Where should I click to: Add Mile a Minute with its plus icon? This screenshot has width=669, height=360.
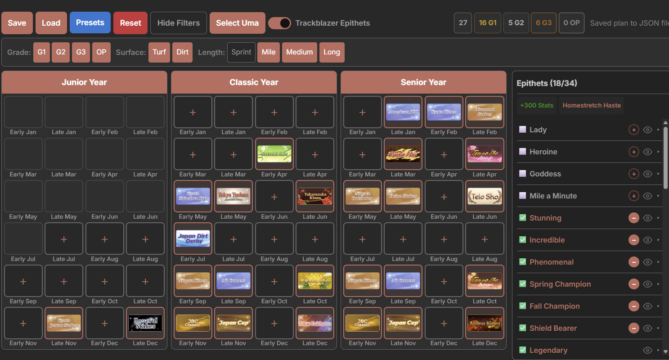coord(633,196)
